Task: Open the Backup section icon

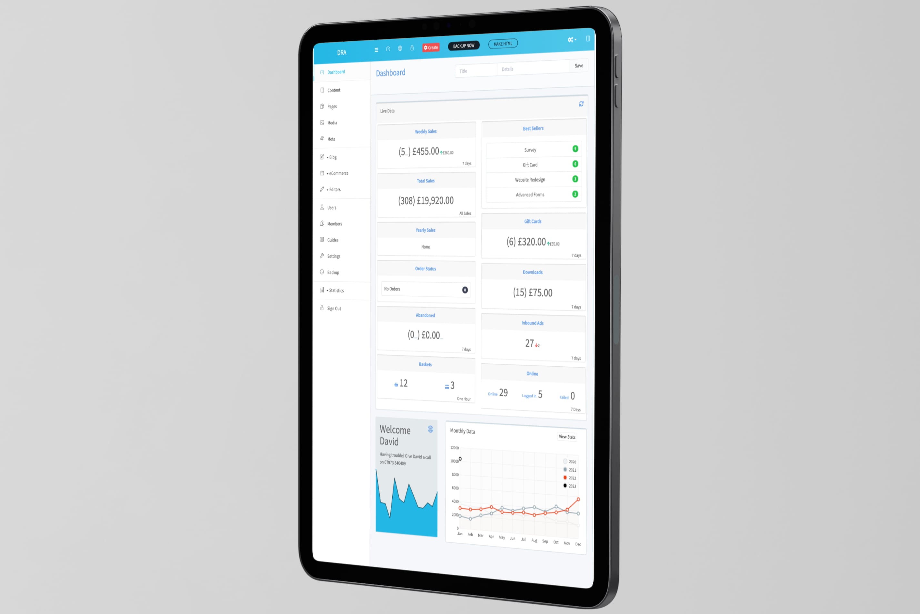Action: click(x=322, y=272)
